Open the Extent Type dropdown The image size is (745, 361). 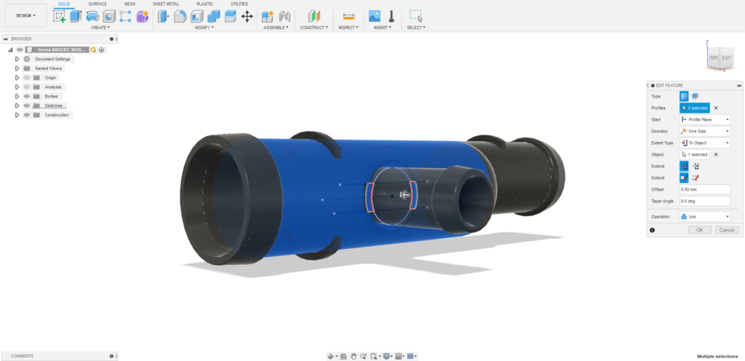[704, 143]
